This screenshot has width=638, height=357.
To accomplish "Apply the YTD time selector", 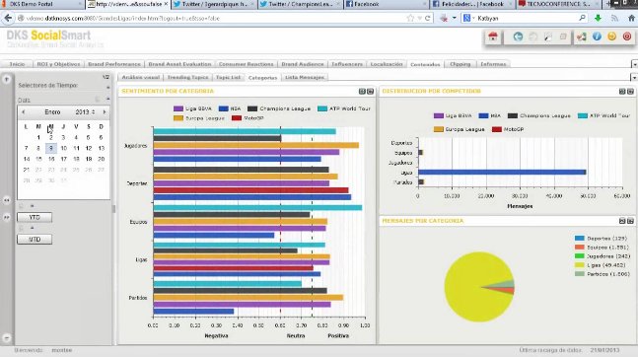I will 35,217.
